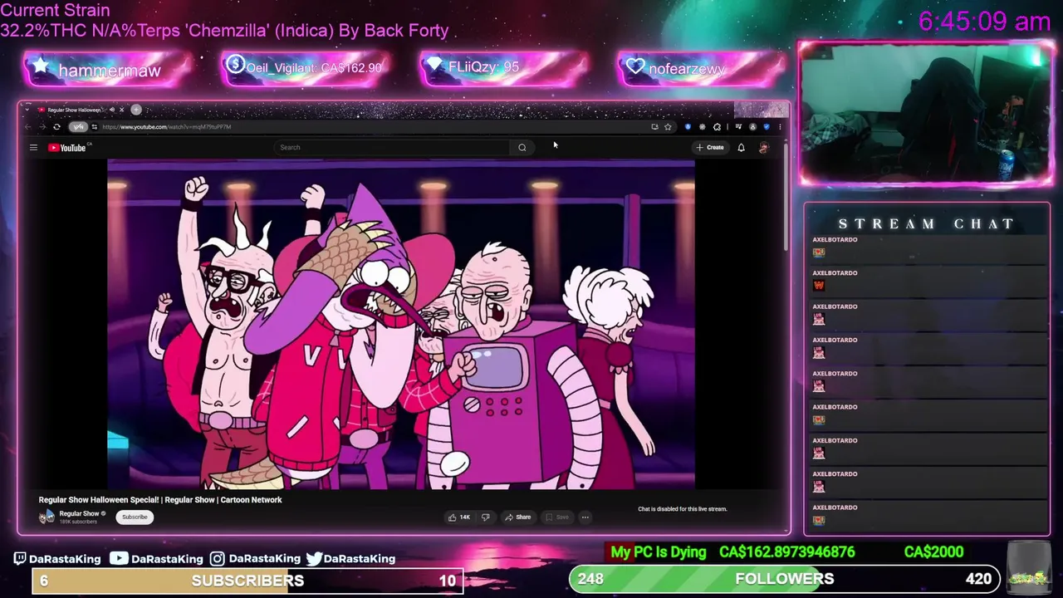Image resolution: width=1063 pixels, height=598 pixels.
Task: Click the Twitch DaRastaKing handle
Action: (56, 558)
